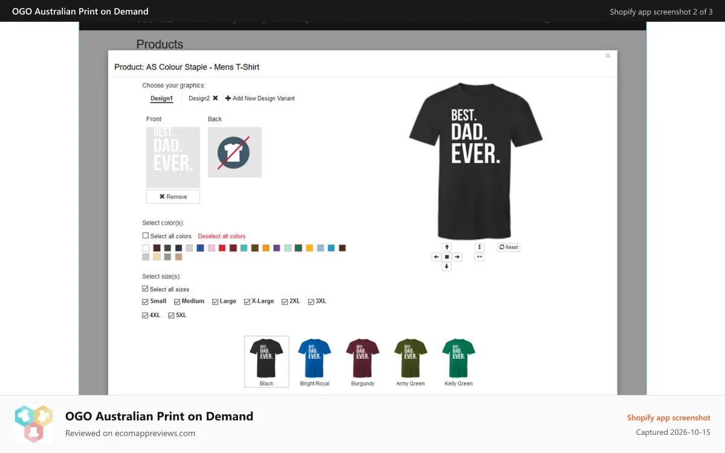This screenshot has width=725, height=453.
Task: Toggle the Small size checkbox
Action: pyautogui.click(x=145, y=301)
